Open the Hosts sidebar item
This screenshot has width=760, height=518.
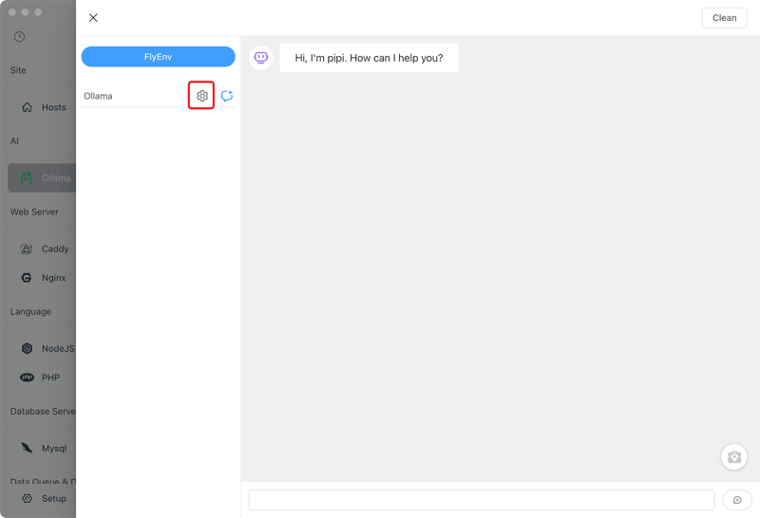(x=42, y=107)
